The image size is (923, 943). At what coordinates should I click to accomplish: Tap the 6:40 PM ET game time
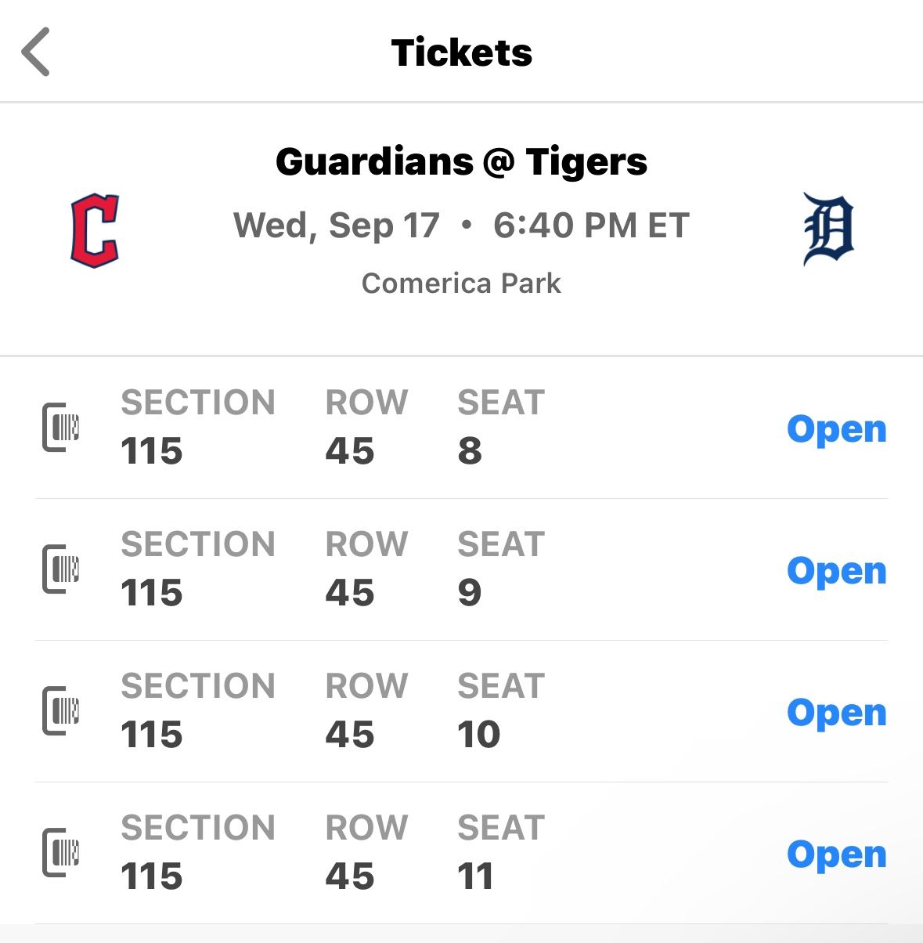pyautogui.click(x=591, y=226)
